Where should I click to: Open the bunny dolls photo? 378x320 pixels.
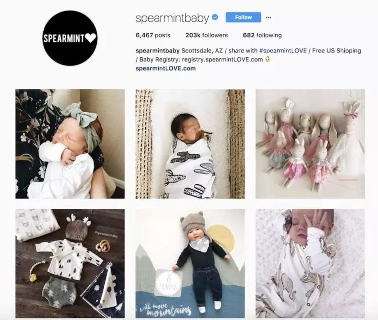310,144
